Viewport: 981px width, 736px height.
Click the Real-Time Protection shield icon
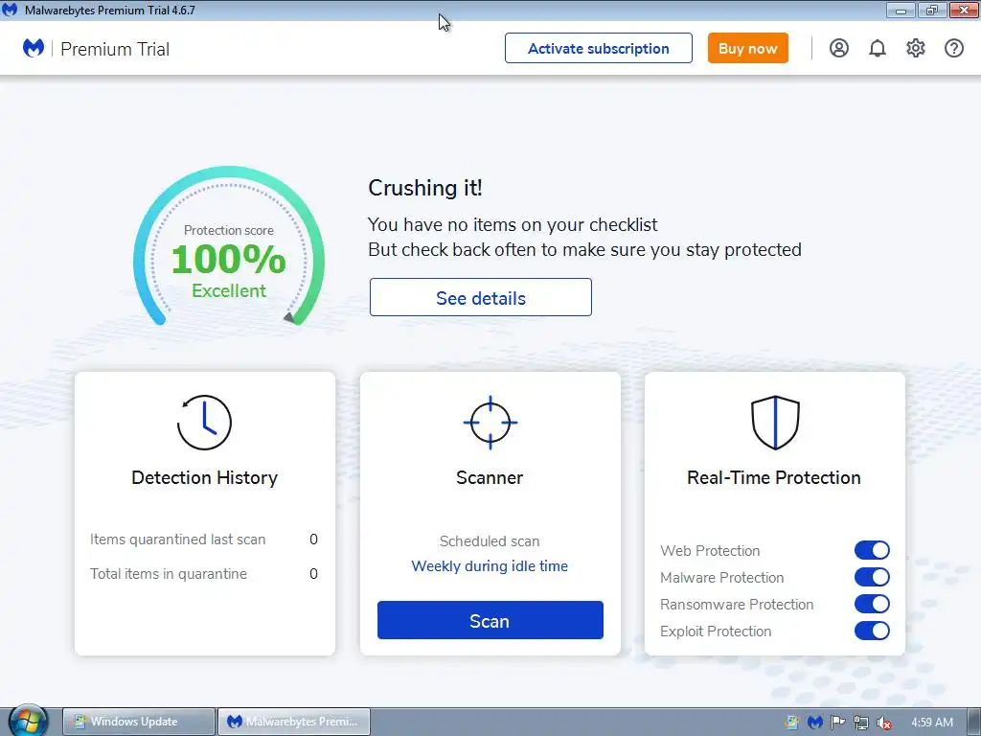775,423
